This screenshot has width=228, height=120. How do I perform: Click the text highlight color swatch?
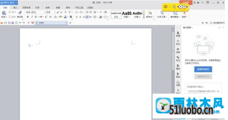(60, 17)
